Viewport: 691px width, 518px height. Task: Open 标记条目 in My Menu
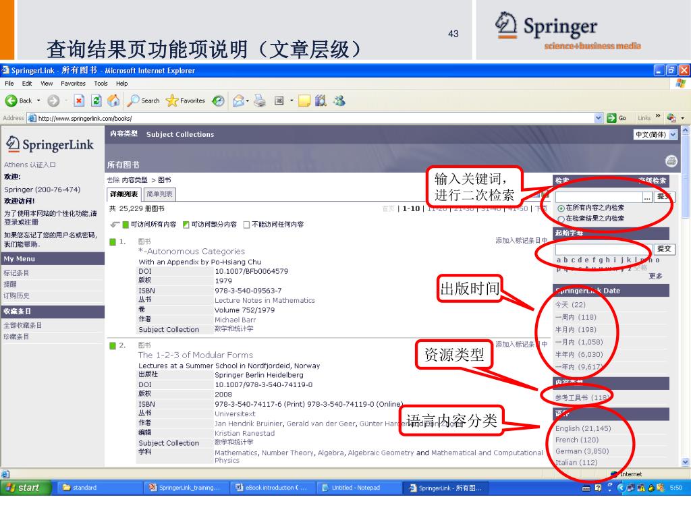[x=16, y=273]
